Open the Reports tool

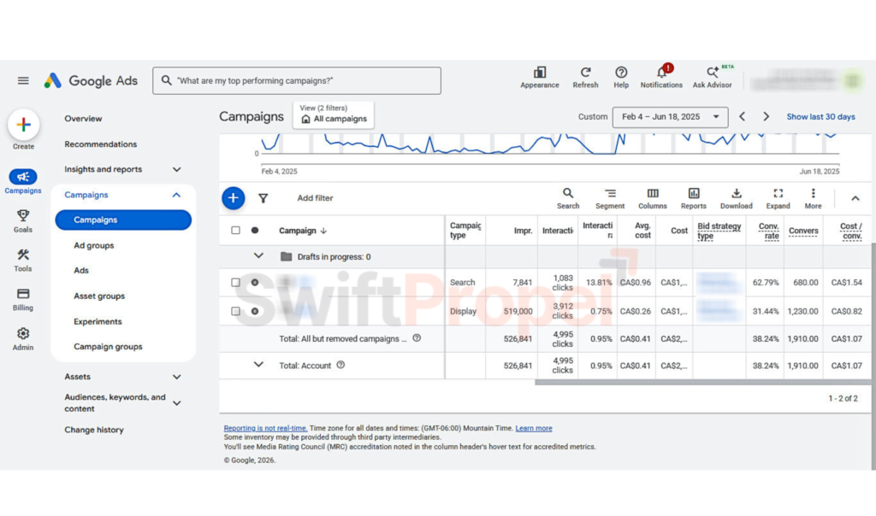click(694, 198)
